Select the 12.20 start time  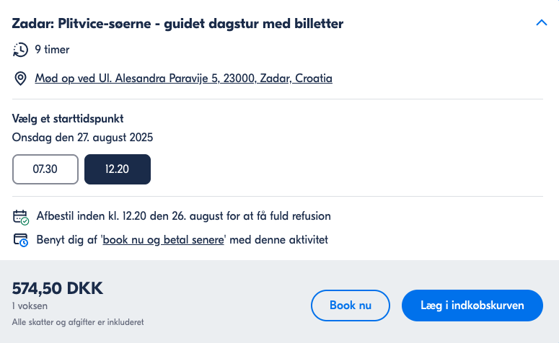coord(118,169)
